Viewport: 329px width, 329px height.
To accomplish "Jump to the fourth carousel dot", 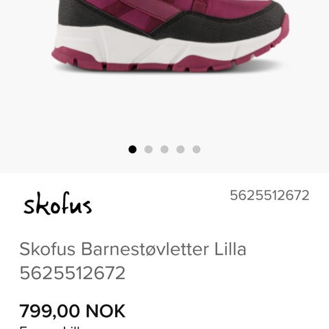I will 180,149.
